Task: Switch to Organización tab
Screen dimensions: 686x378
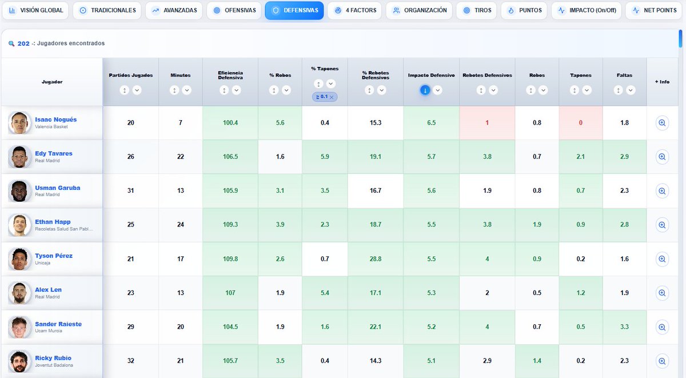Action: pos(419,10)
